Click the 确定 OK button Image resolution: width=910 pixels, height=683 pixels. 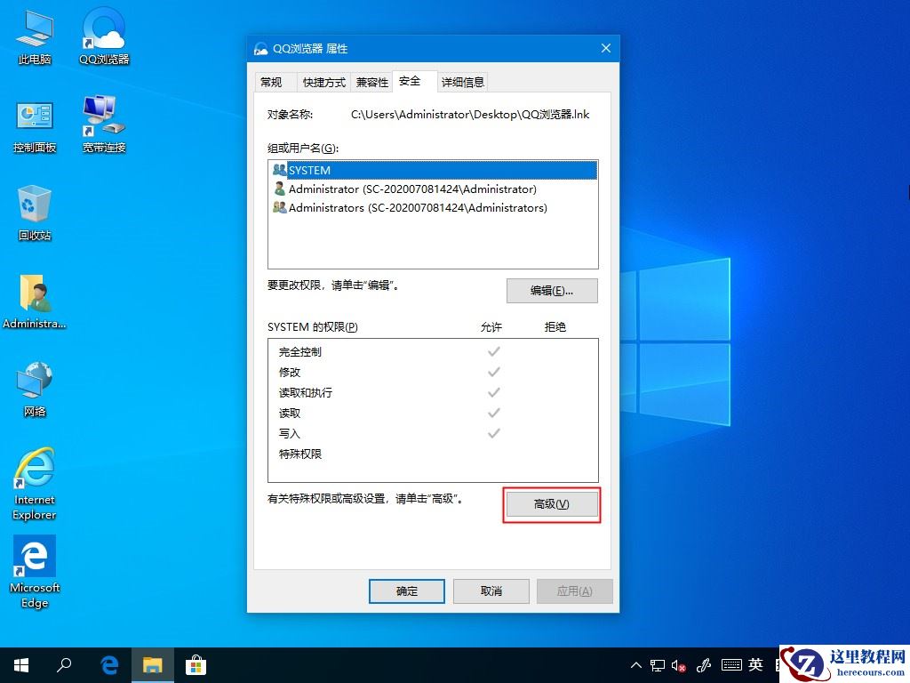click(406, 591)
